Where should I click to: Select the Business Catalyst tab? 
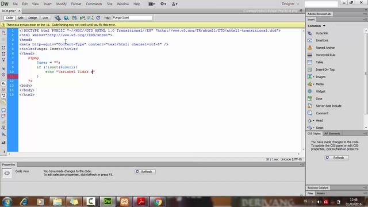318,188
